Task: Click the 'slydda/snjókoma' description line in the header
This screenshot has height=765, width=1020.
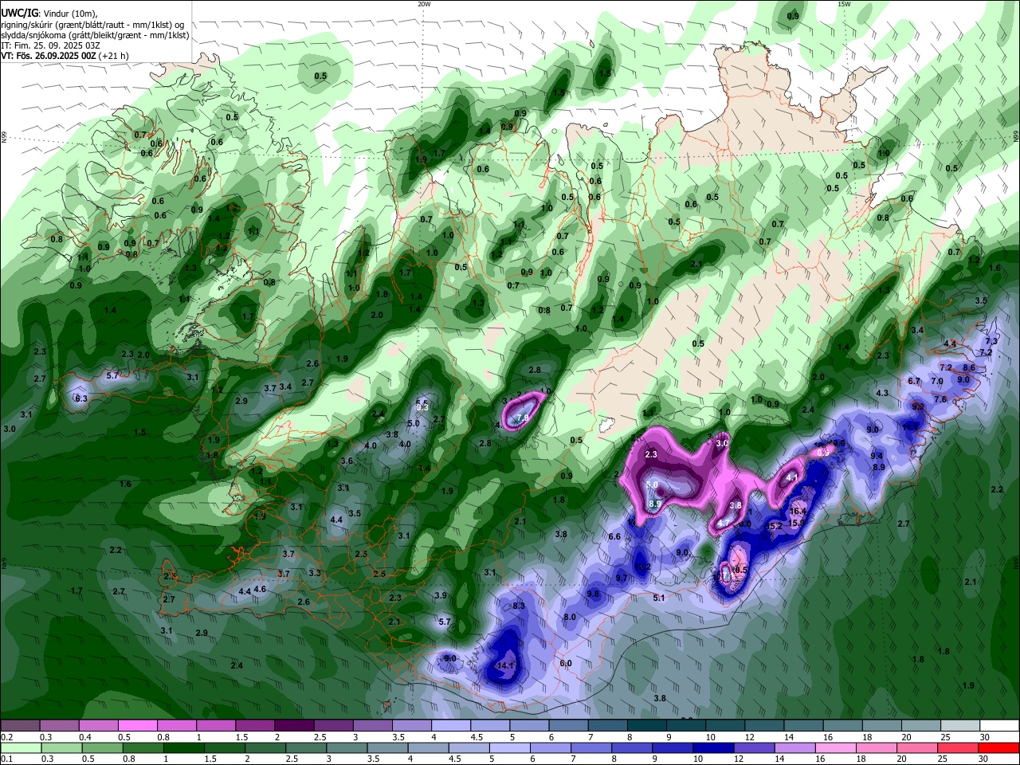Action: pos(95,35)
